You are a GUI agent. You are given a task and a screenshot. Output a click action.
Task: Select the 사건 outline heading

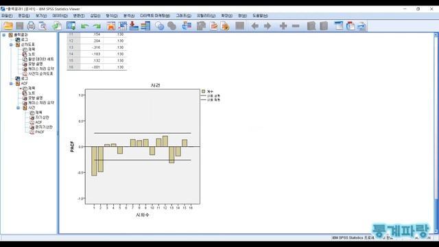pyautogui.click(x=32, y=108)
